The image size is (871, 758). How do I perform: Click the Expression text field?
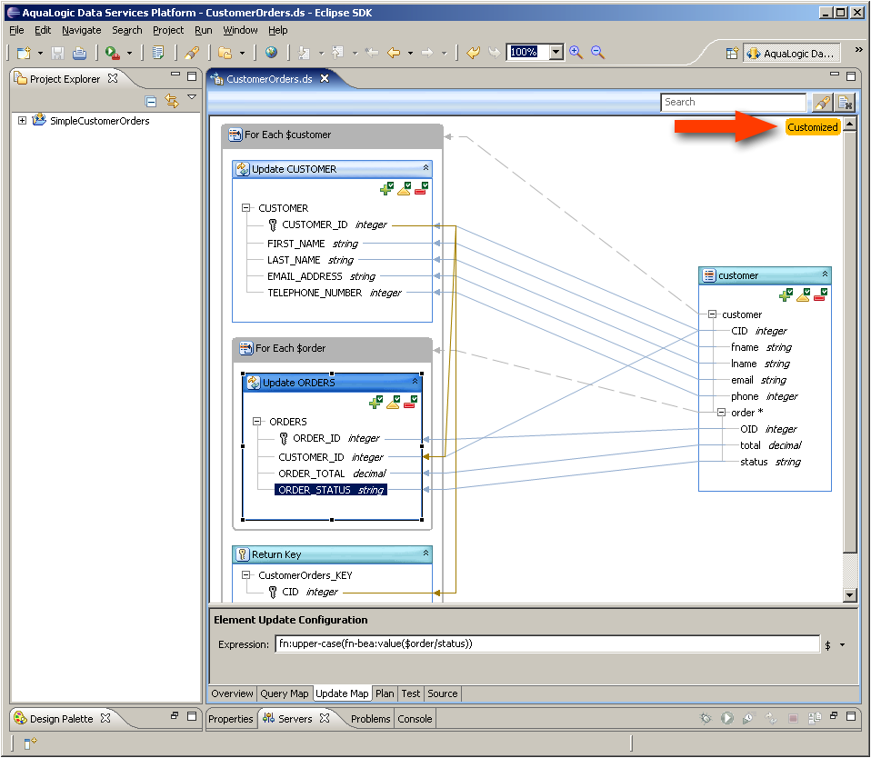547,644
